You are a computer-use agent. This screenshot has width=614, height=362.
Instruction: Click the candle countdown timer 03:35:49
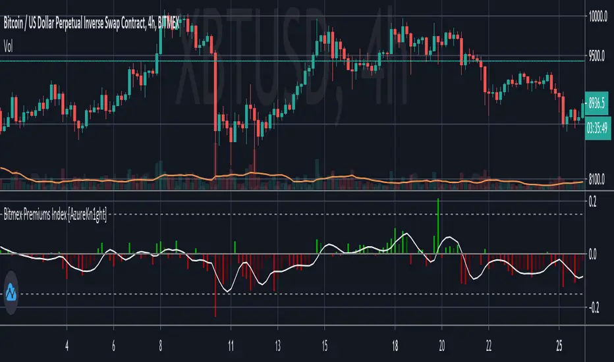pyautogui.click(x=598, y=128)
